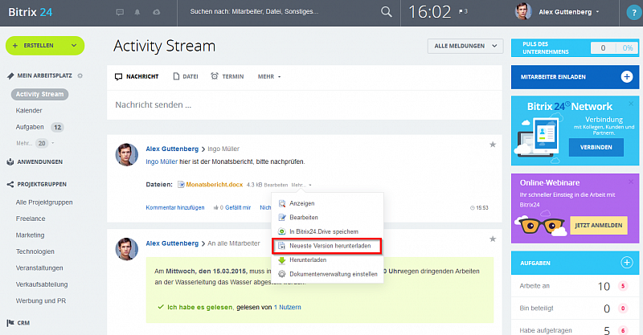Click author avatar on announcement post
Screen dimensions: 643x335
(x=127, y=249)
